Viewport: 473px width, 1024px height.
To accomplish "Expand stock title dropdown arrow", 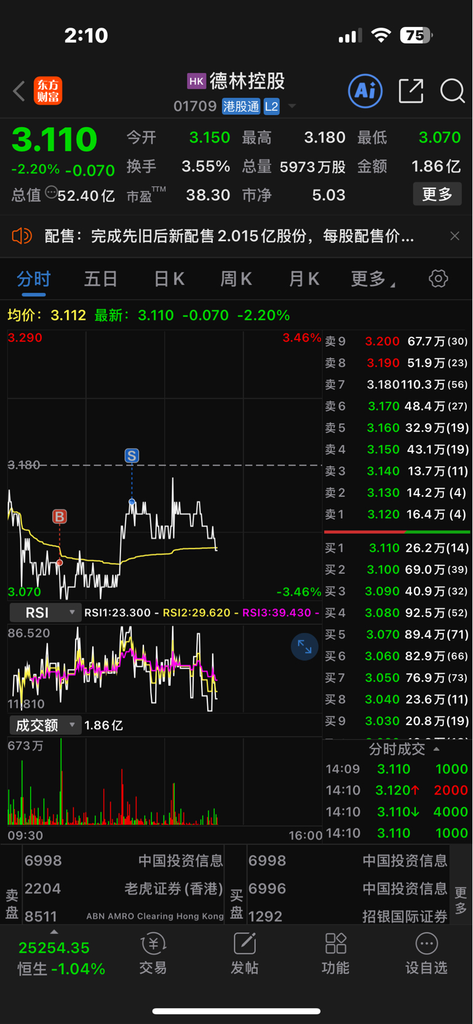I will [x=292, y=106].
